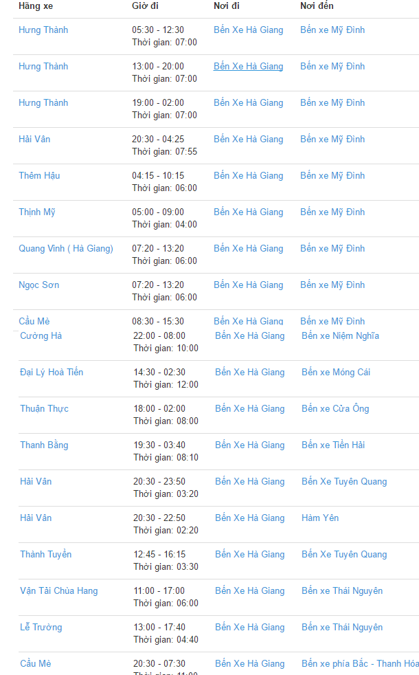Click Bến xe phía Bắc - Thanh Hóa
Image resolution: width=419 pixels, height=675 pixels.
tap(360, 664)
